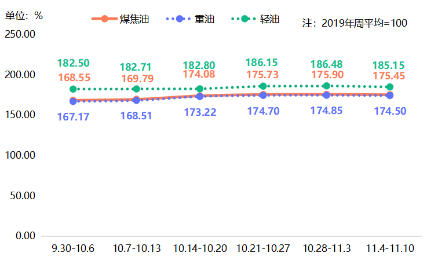Click the orange data value 175.73
This screenshot has height=260, width=427.
[x=262, y=75]
